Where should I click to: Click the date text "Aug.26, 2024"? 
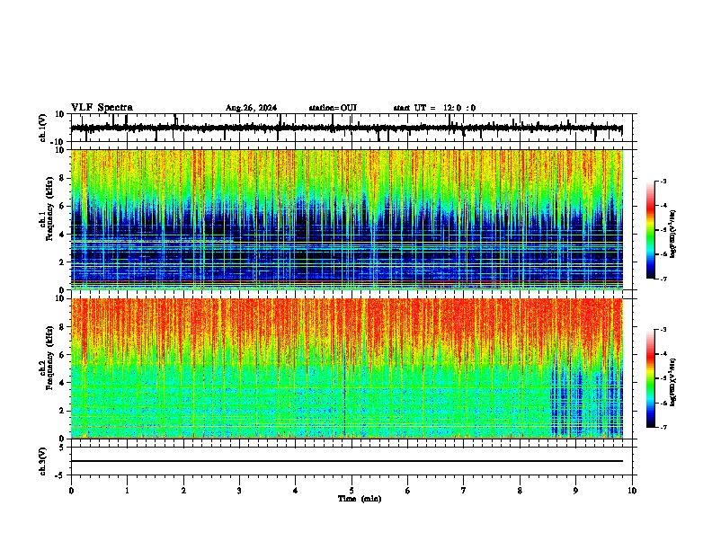(251, 108)
